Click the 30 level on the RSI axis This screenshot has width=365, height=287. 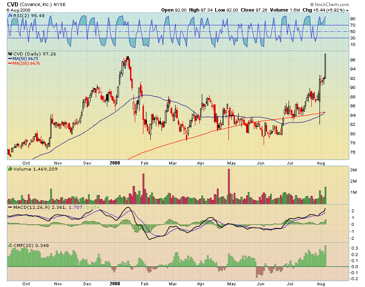353,38
